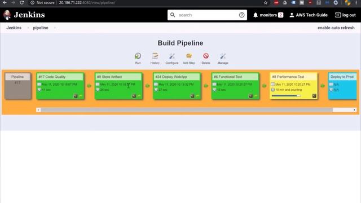The image size is (361, 203).
Task: Click the scrollbar left arrow
Action: (x=38, y=110)
